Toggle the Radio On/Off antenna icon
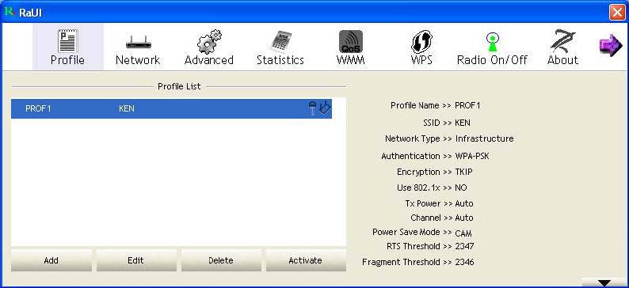Viewport: 629px width, 288px height. [x=492, y=42]
